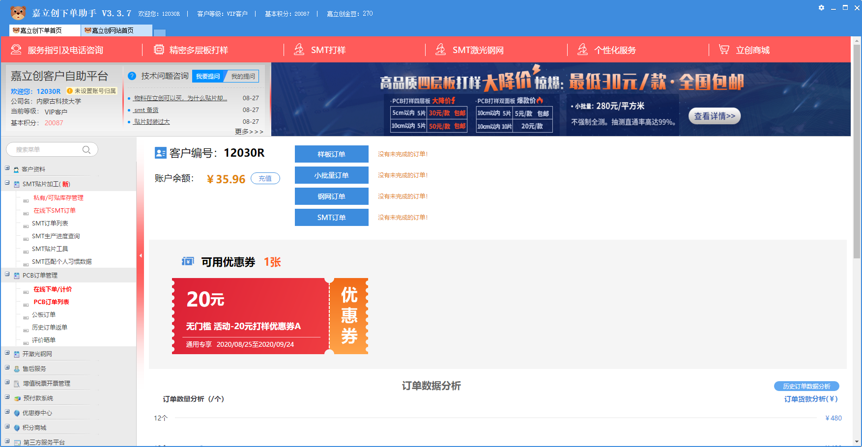Viewport: 862px width, 447px height.
Task: Click the customer ID card icon
Action: tap(161, 153)
